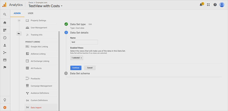Switch to the USER tab
The height and width of the screenshot is (111, 228).
(31, 13)
